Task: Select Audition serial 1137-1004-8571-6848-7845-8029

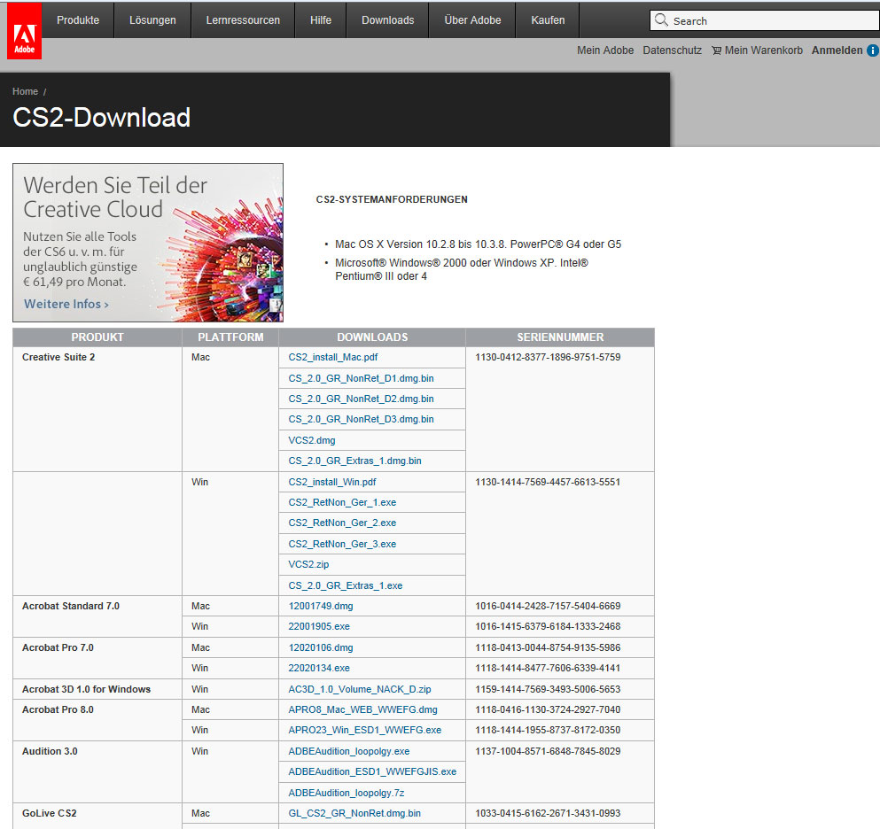Action: (548, 752)
